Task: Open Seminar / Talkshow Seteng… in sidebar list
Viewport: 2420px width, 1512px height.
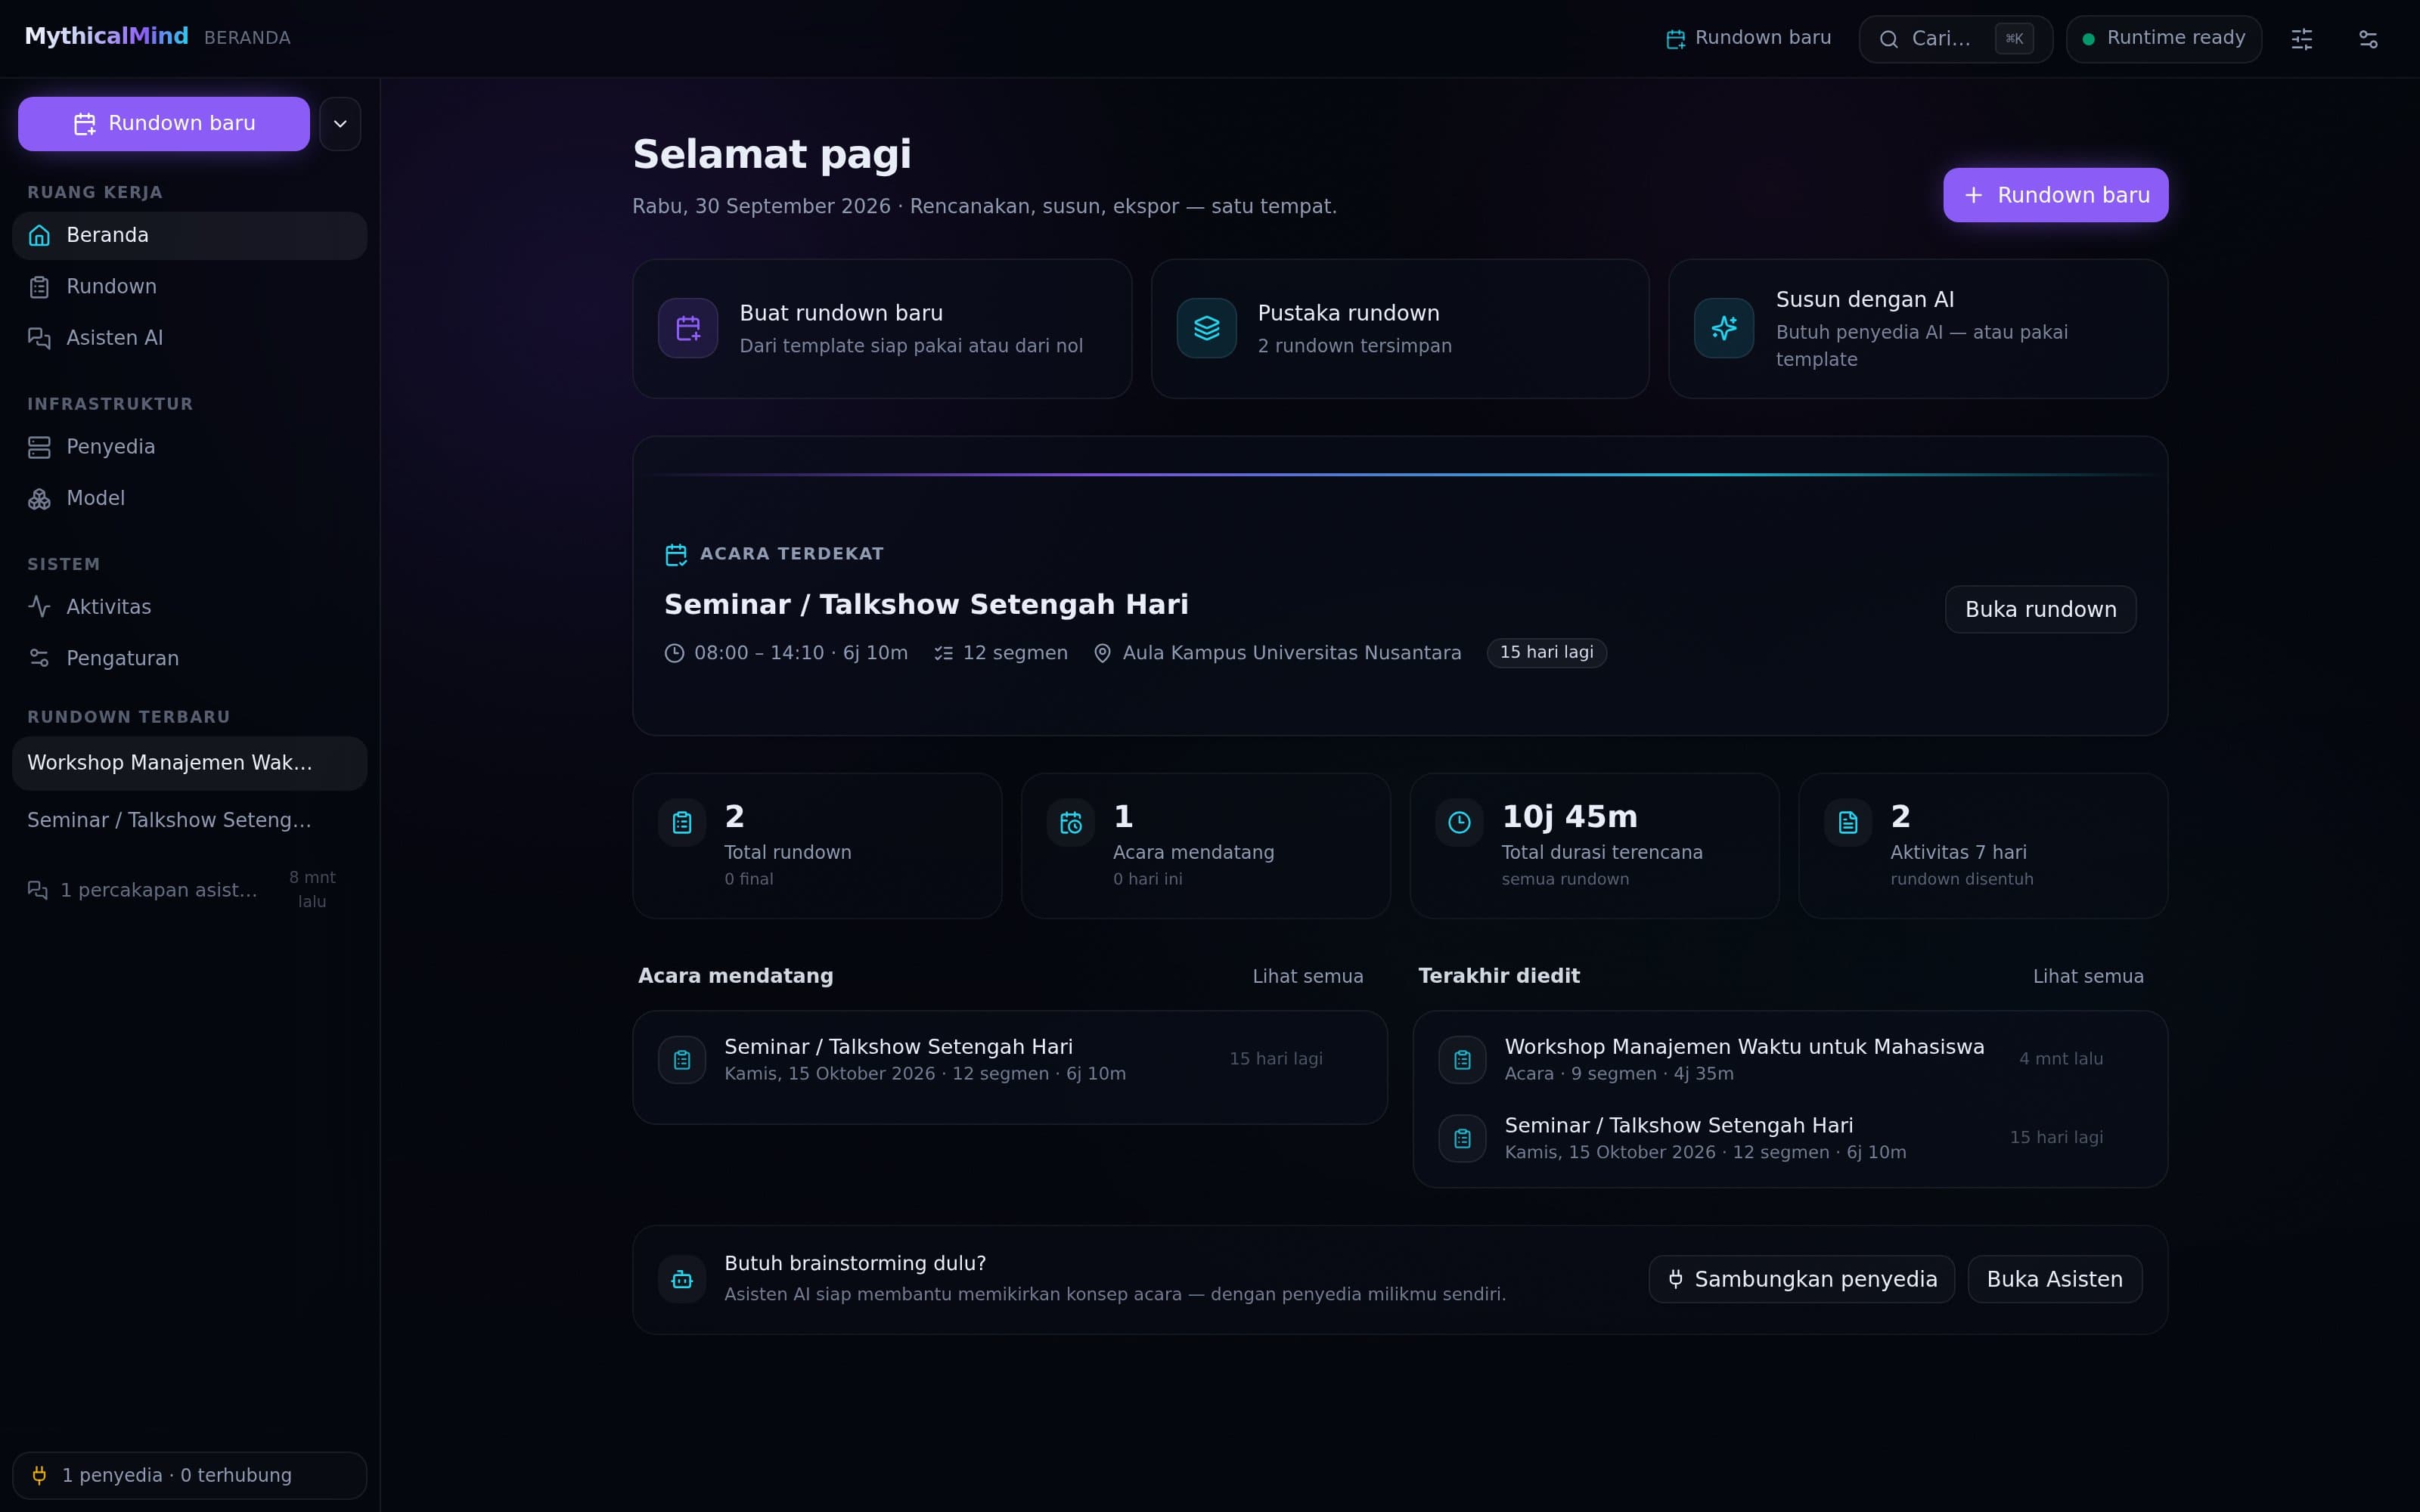Action: [x=190, y=820]
